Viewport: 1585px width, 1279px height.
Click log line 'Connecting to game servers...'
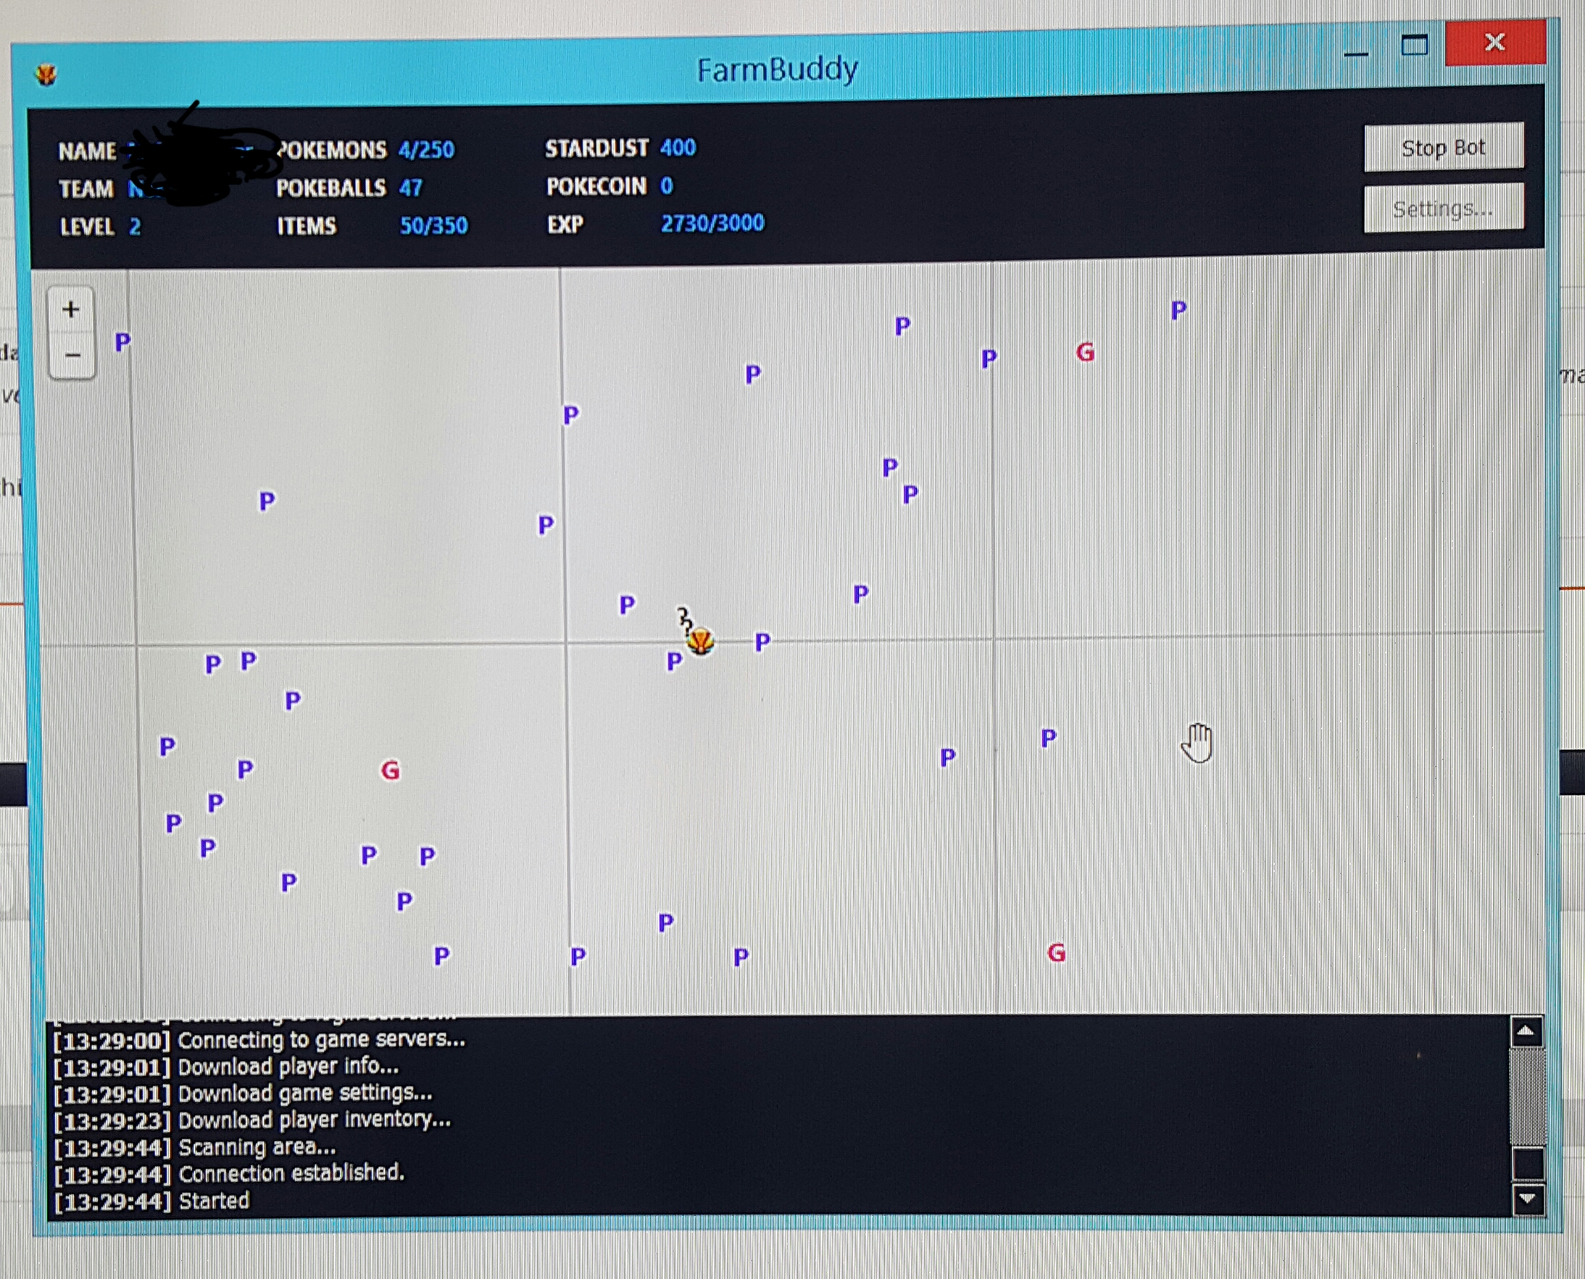coord(259,1040)
